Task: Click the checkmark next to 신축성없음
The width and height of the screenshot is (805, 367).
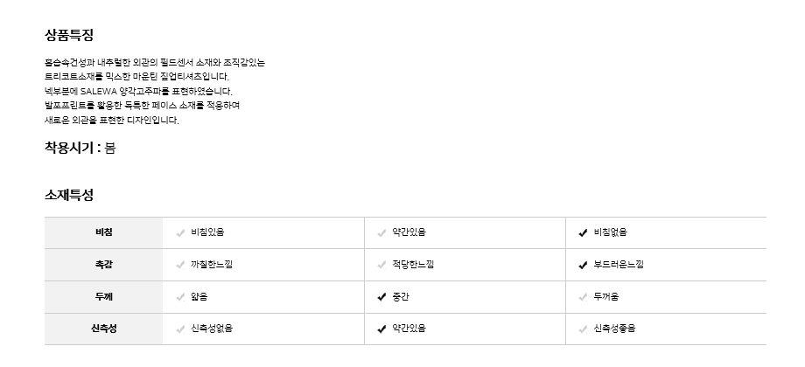Action: click(180, 329)
